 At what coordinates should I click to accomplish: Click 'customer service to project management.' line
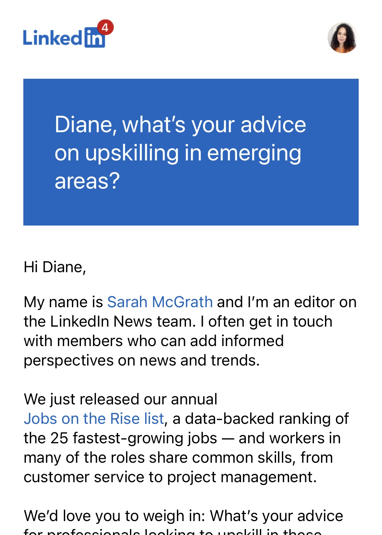pos(170,477)
